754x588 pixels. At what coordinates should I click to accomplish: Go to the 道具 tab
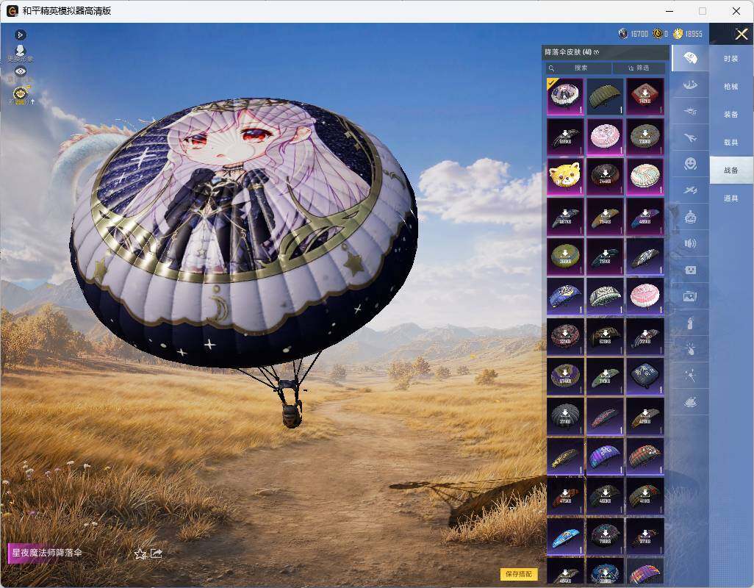[x=731, y=198]
